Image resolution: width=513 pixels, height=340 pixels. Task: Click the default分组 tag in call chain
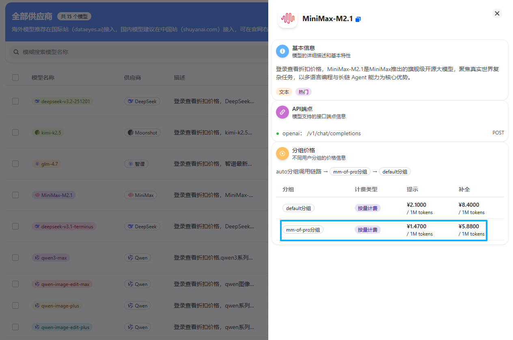click(395, 172)
